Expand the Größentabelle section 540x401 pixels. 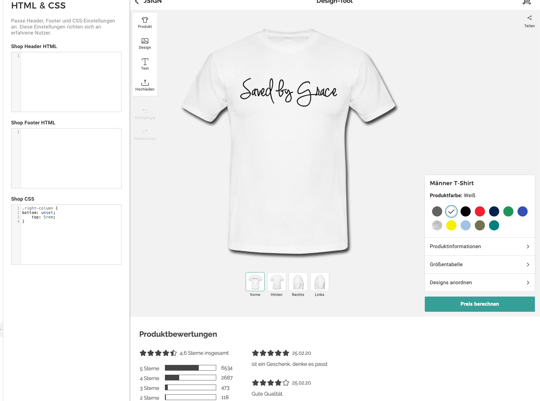(x=480, y=265)
